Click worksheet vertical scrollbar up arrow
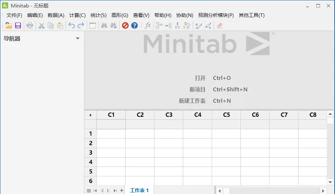This screenshot has width=335, height=194. 330,114
